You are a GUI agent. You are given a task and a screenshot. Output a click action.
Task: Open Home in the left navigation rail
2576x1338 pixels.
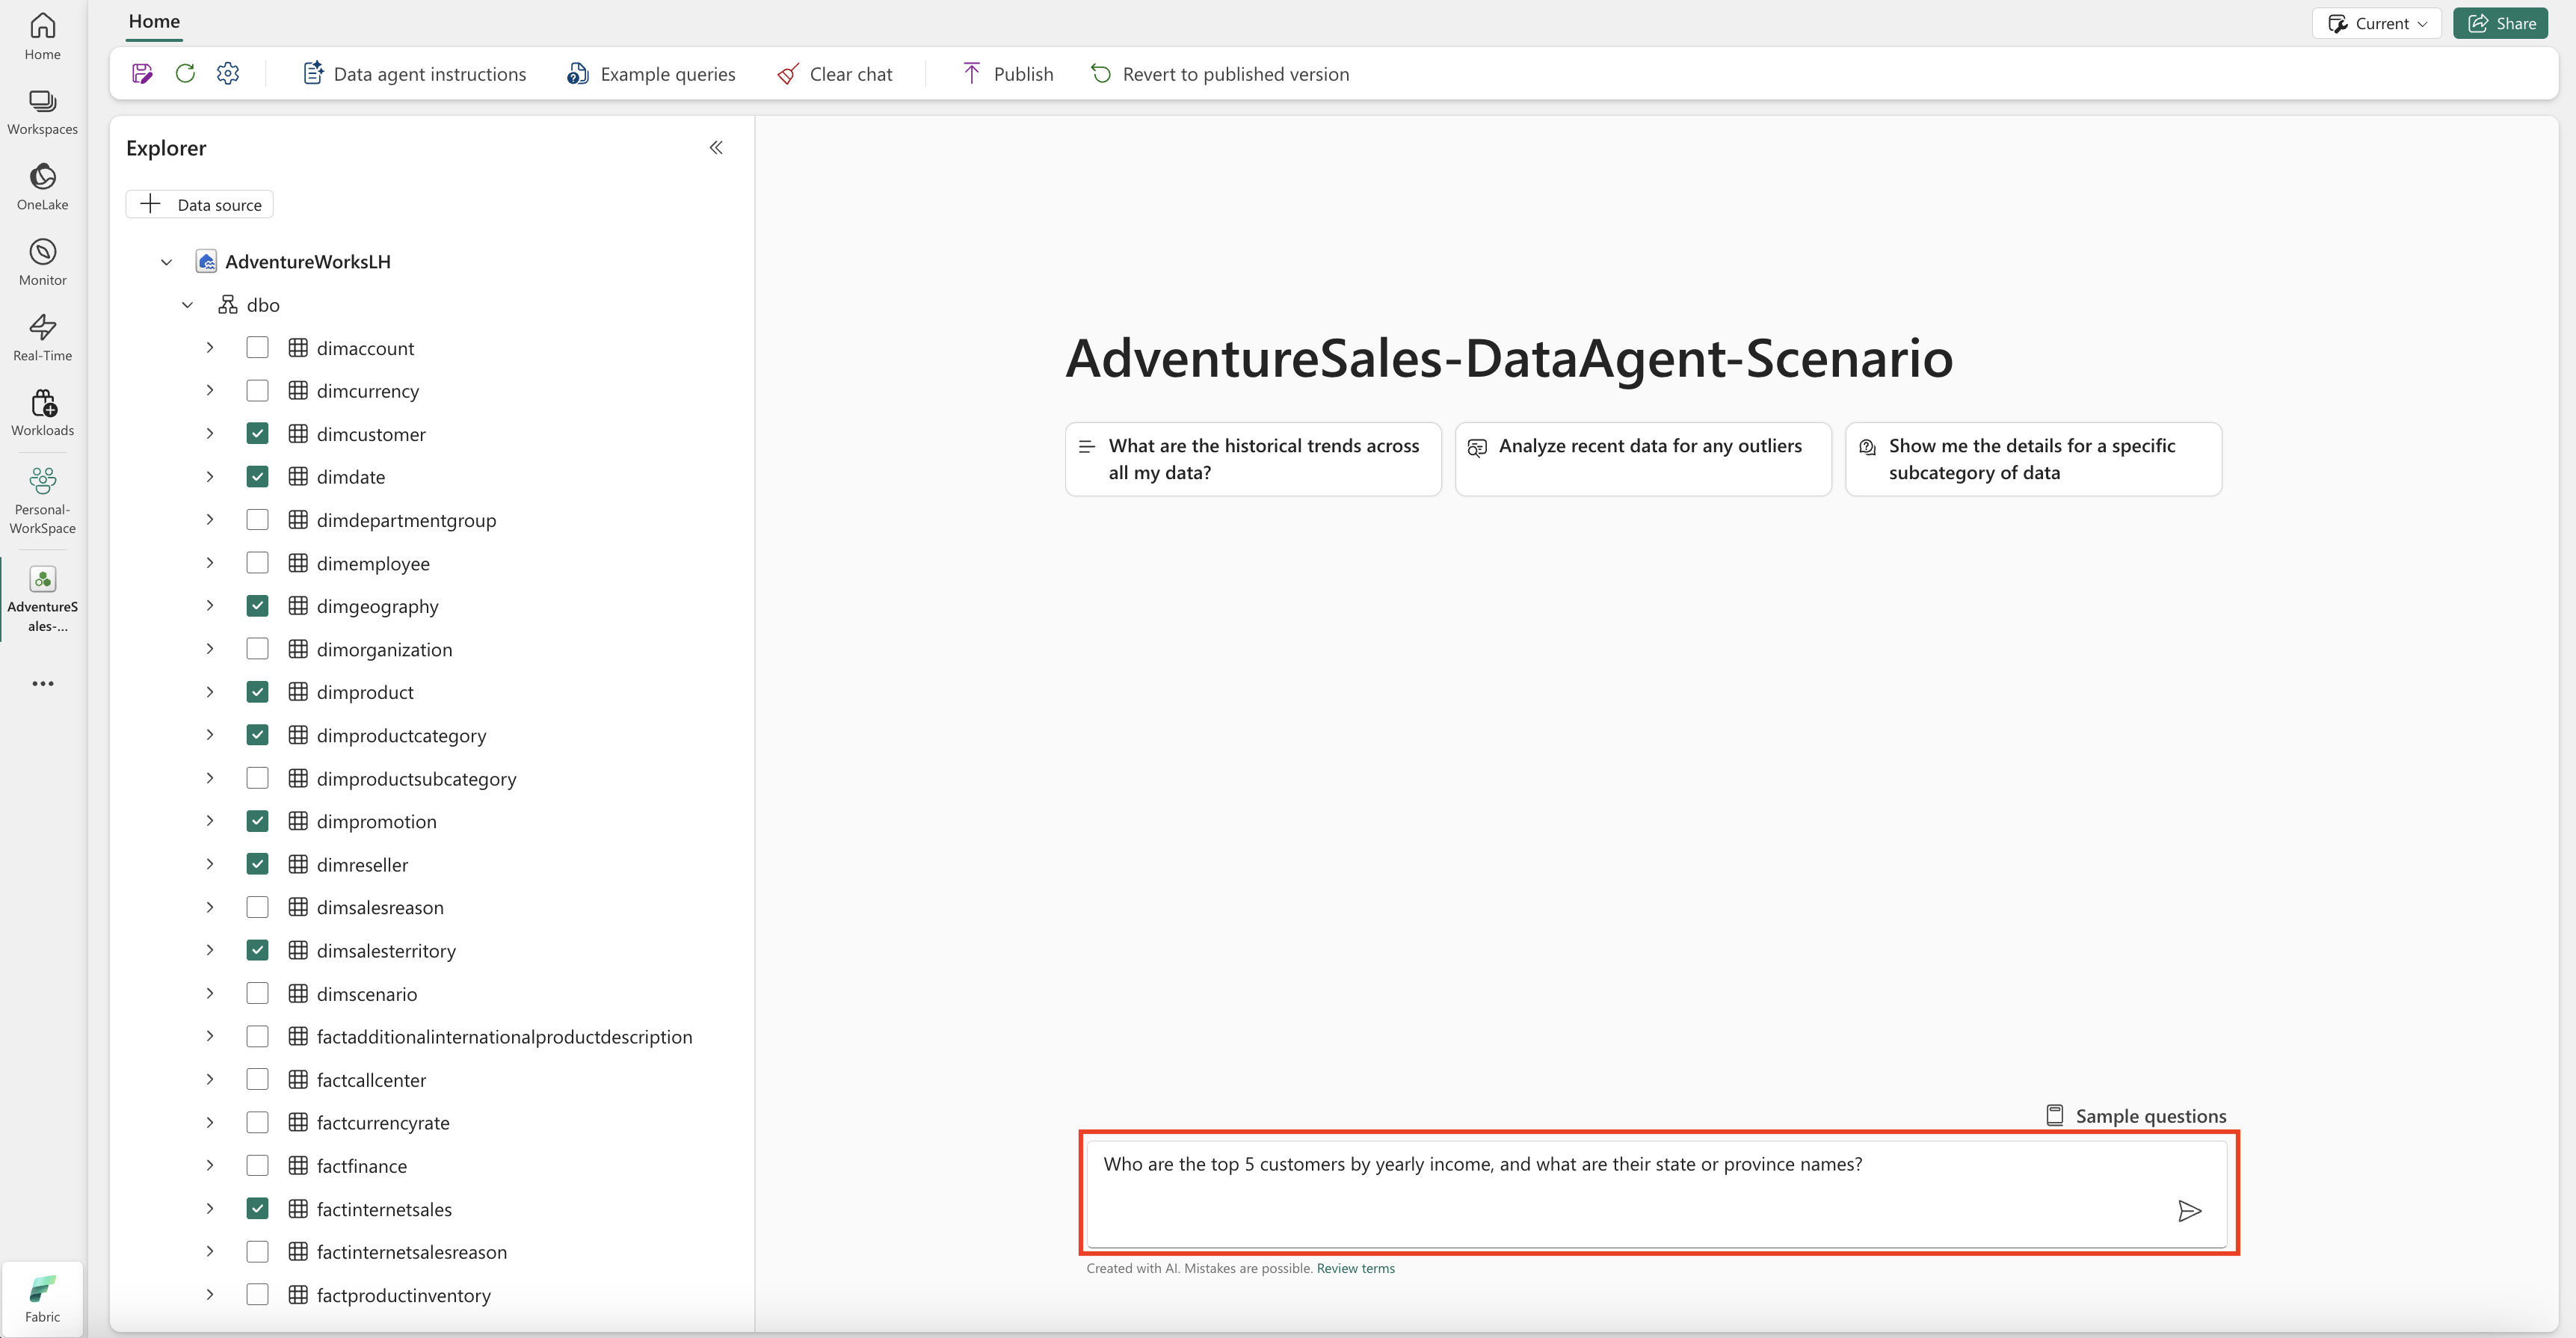(x=42, y=36)
